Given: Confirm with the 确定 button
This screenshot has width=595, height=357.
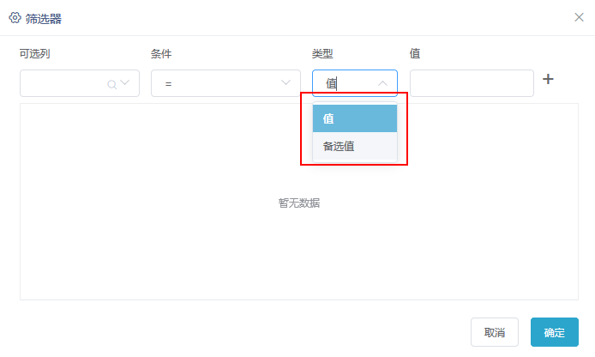Looking at the screenshot, I should pyautogui.click(x=555, y=332).
